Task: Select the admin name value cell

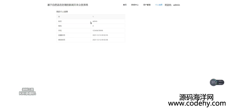Action: (108, 21)
